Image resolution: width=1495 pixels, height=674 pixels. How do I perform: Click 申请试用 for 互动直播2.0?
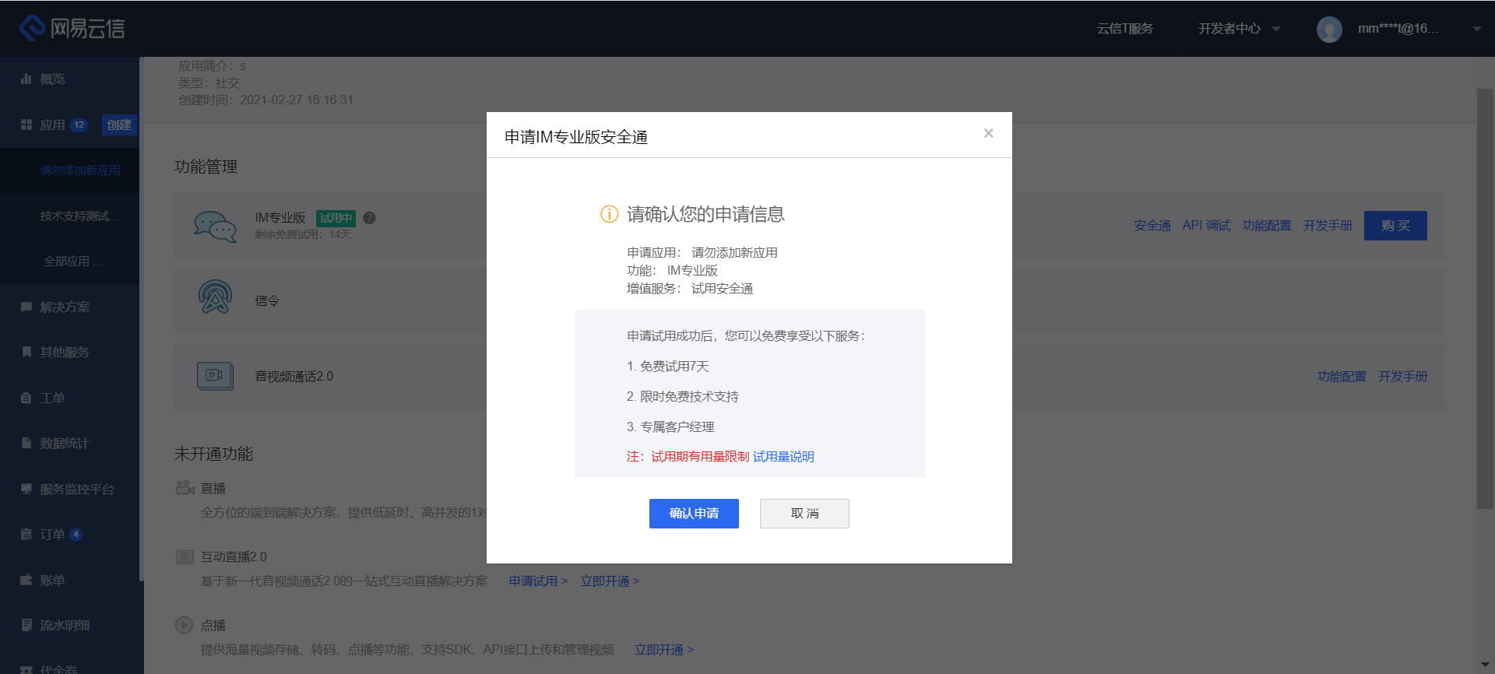[537, 581]
